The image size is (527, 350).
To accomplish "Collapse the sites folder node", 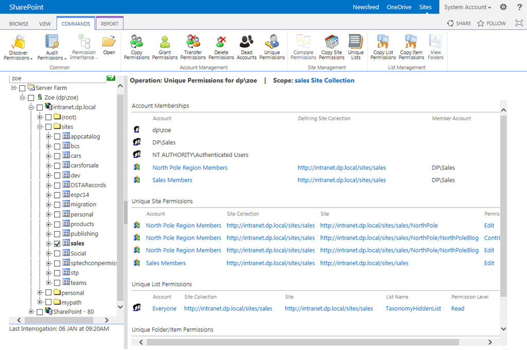I will [x=40, y=127].
